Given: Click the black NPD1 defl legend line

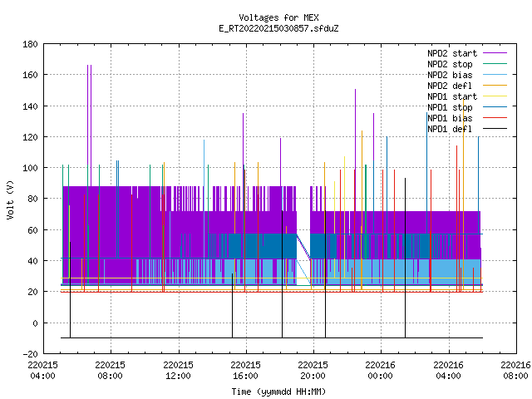Looking at the screenshot, I should point(495,129).
